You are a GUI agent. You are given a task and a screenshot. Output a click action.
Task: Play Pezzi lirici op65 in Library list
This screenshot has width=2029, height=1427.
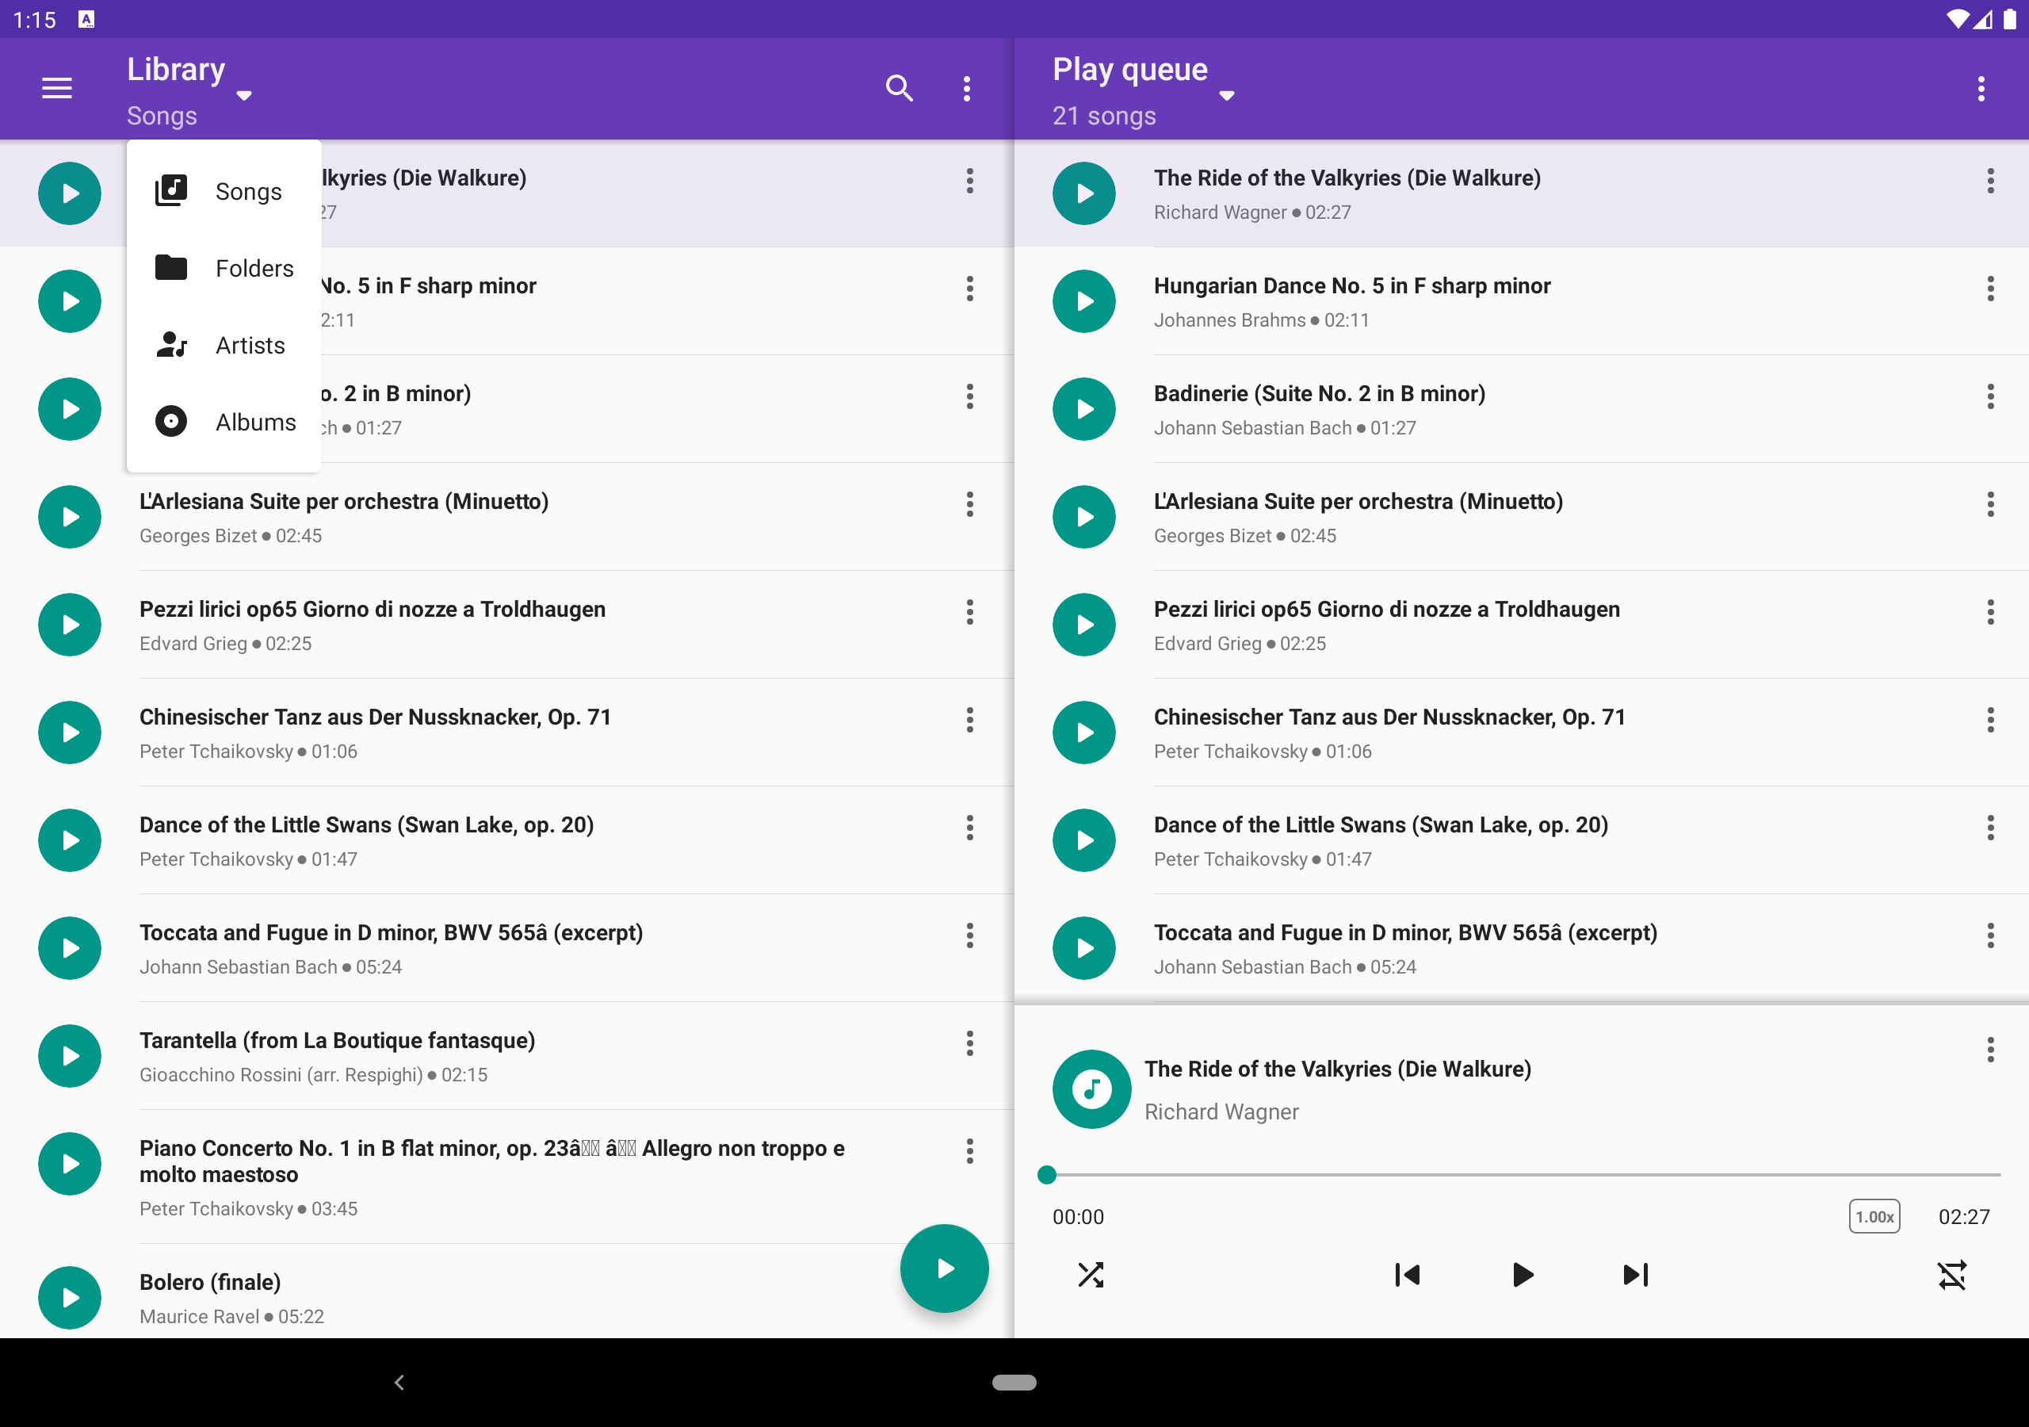click(x=70, y=625)
